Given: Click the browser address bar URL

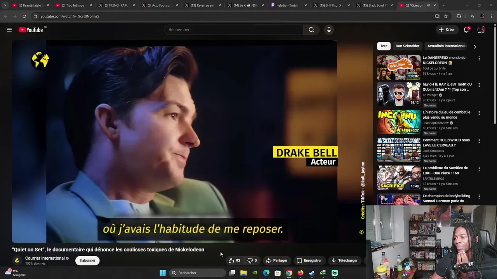Looking at the screenshot, I should [x=70, y=16].
